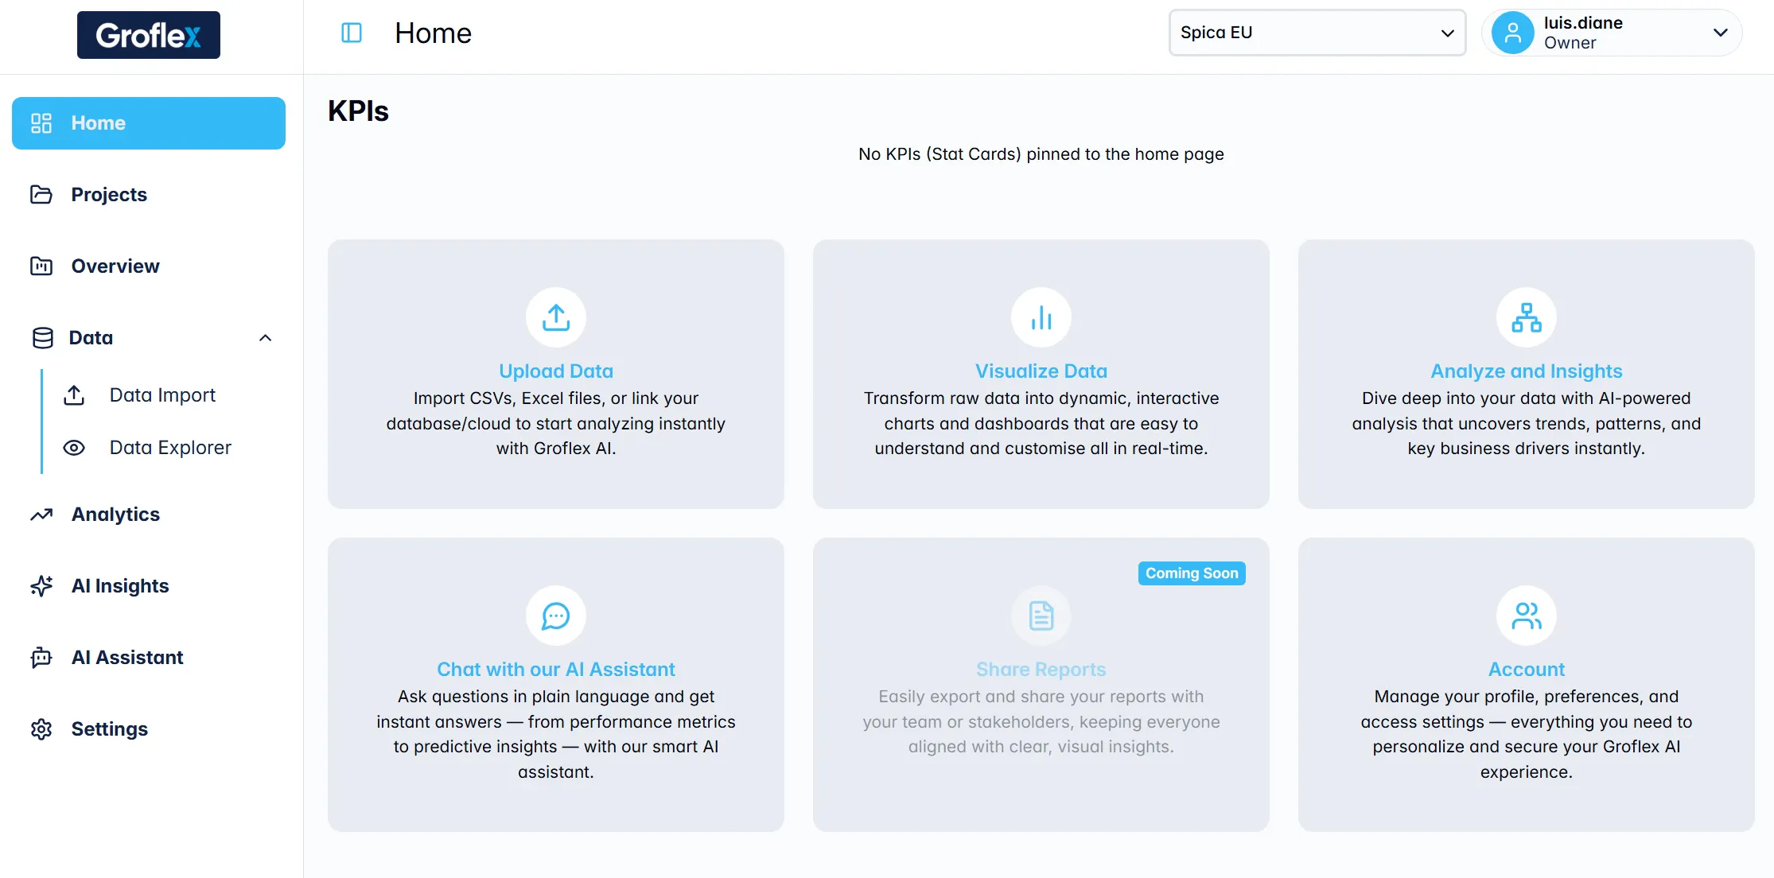1774x878 pixels.
Task: Open Analytics from the sidebar
Action: [149, 515]
